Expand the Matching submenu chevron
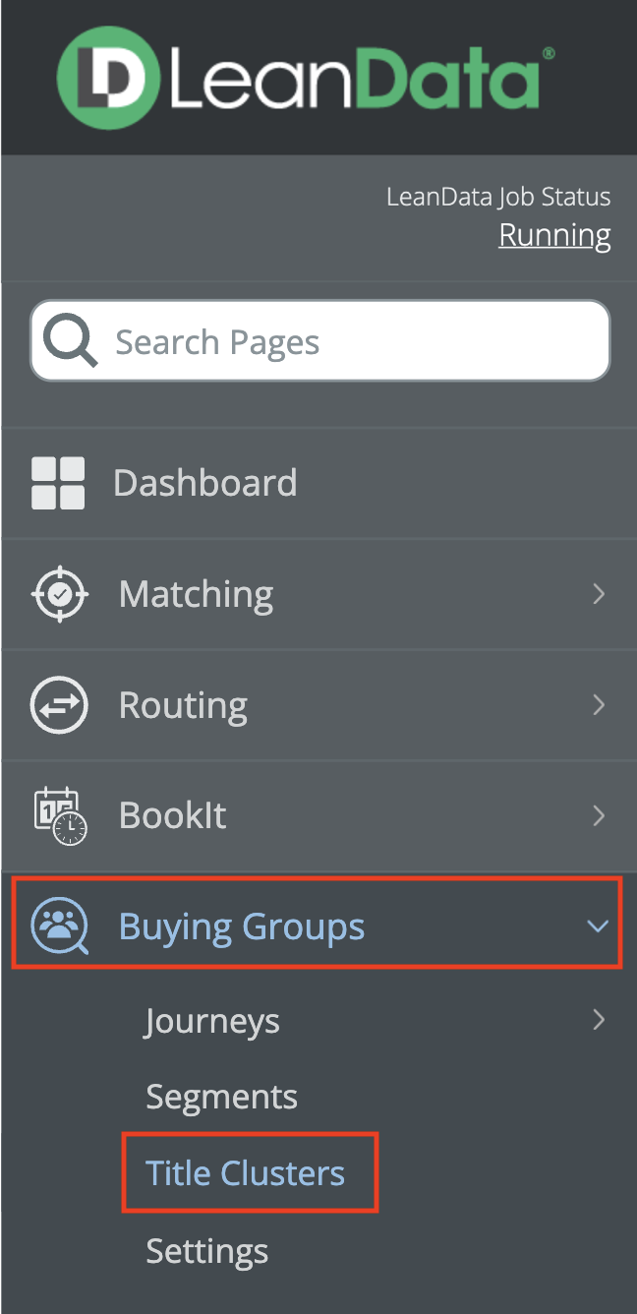 click(598, 594)
